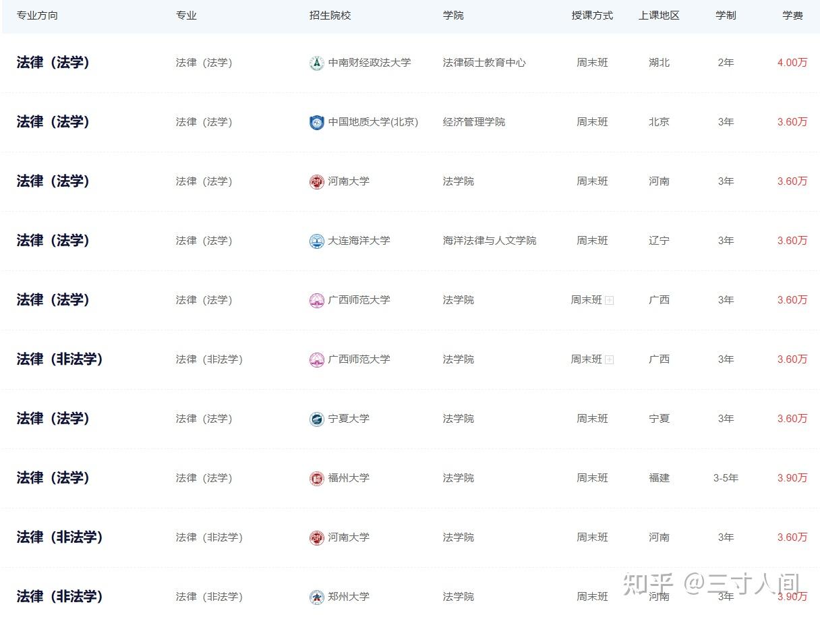Image resolution: width=820 pixels, height=617 pixels.
Task: Click grey 法律（非法学） major in 郑州大学 row
Action: [x=209, y=597]
